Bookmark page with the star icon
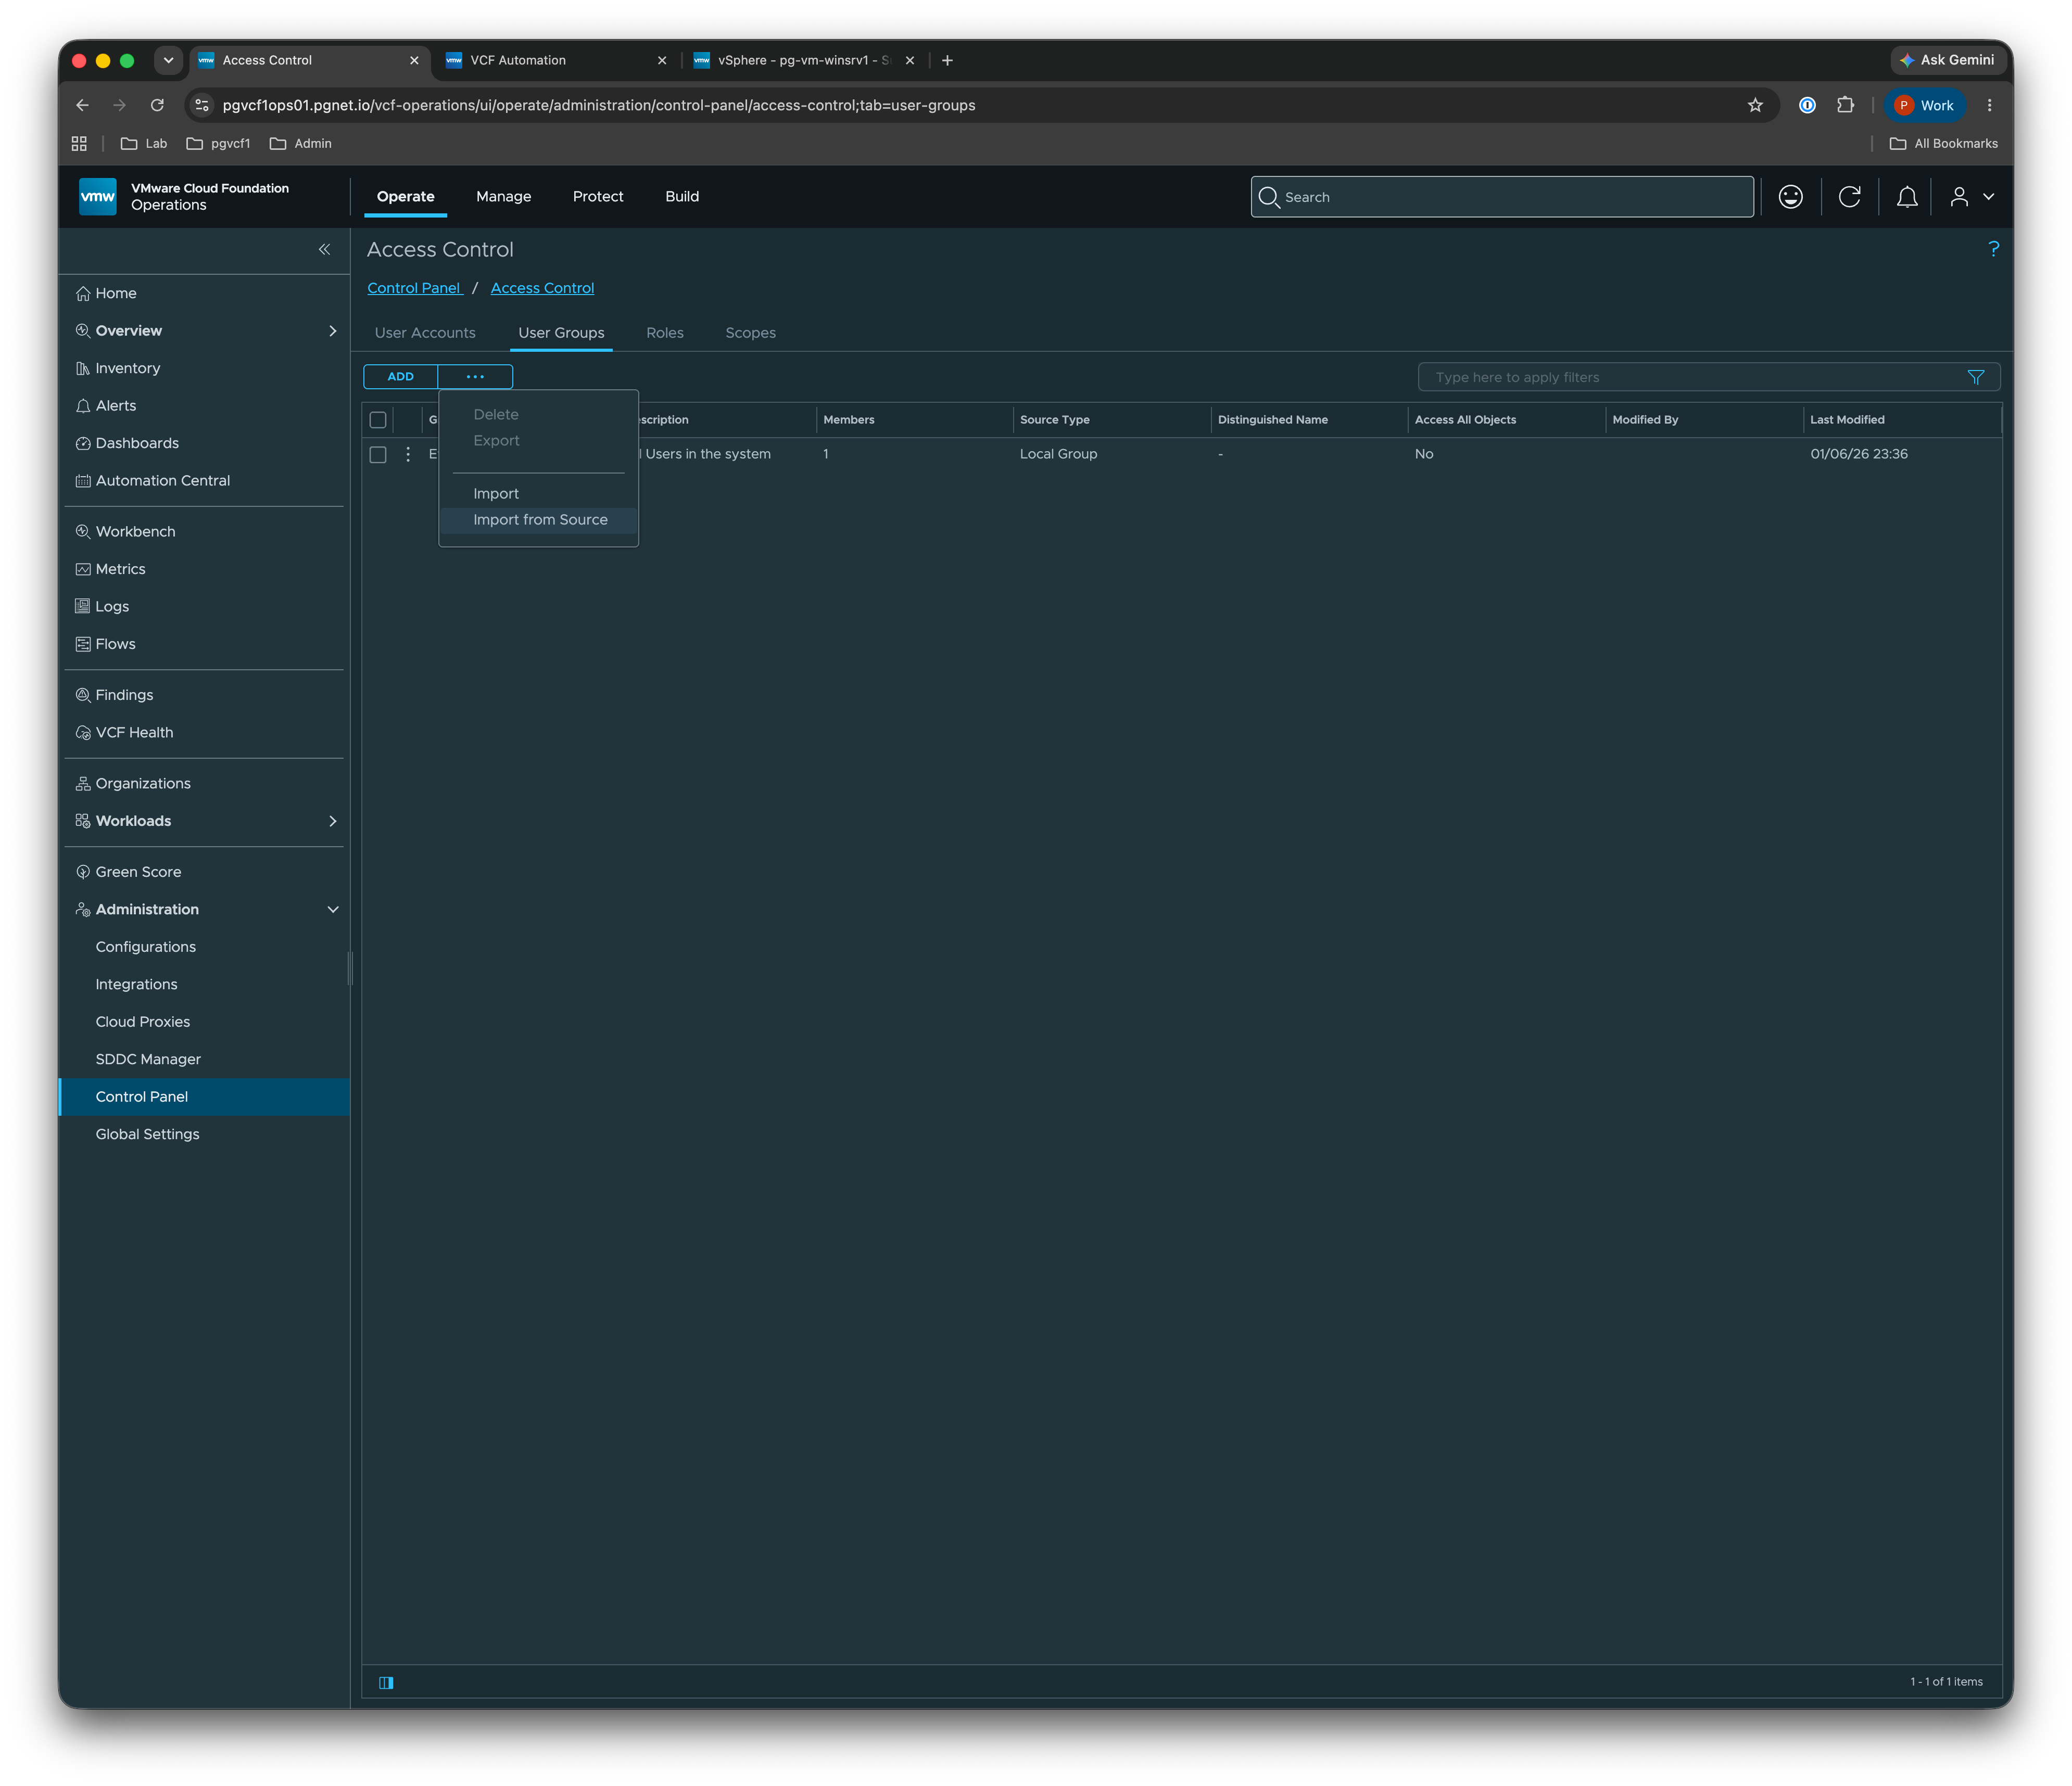The width and height of the screenshot is (2072, 1786). click(x=1755, y=105)
